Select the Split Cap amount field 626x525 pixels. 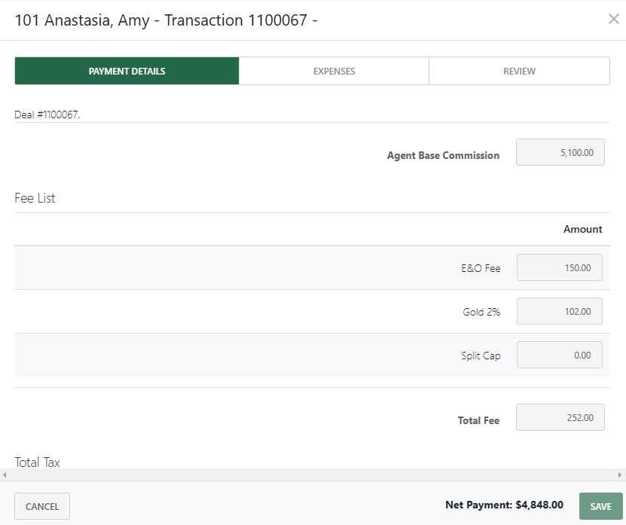(559, 355)
